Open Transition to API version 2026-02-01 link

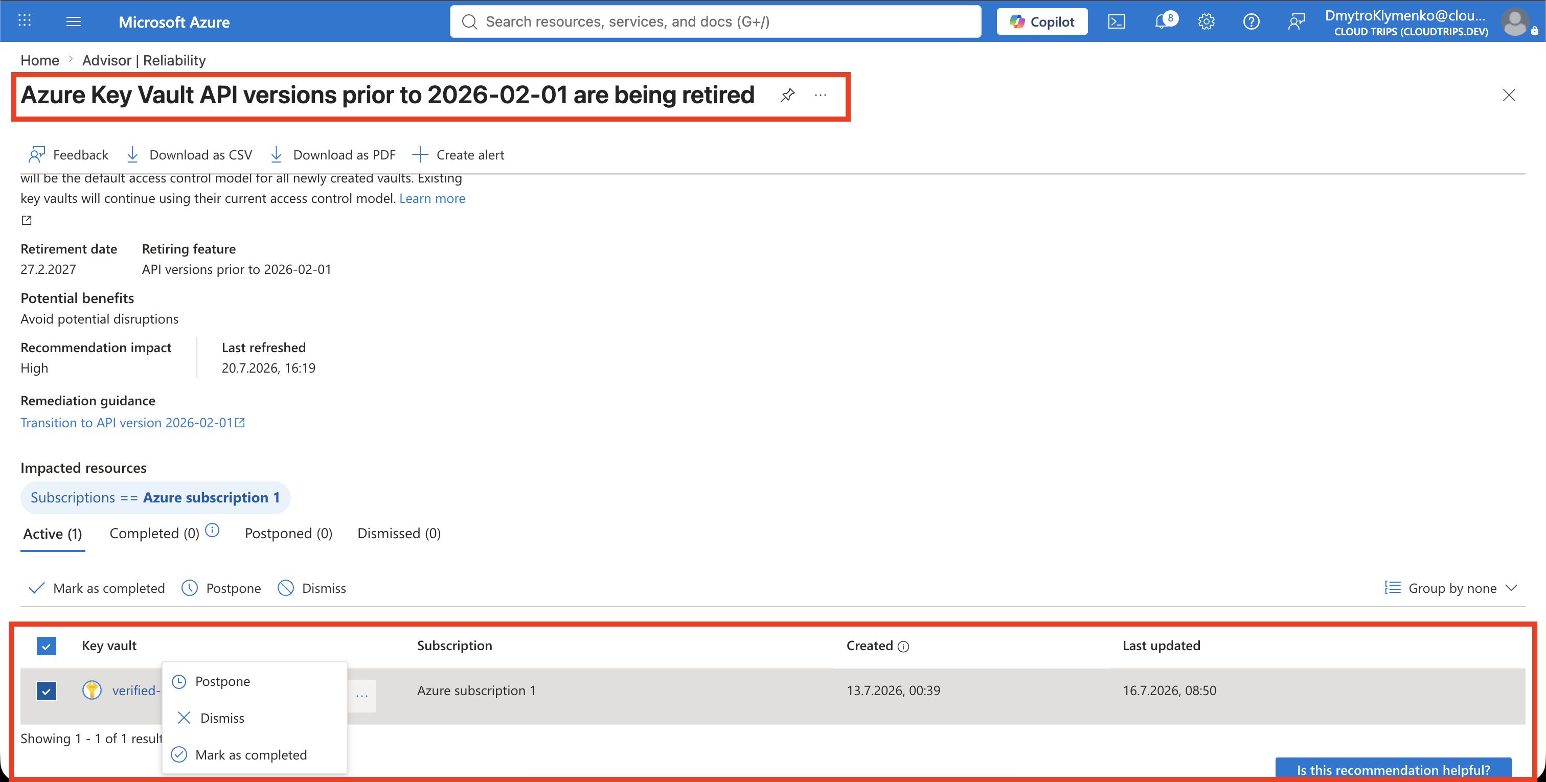click(x=132, y=423)
